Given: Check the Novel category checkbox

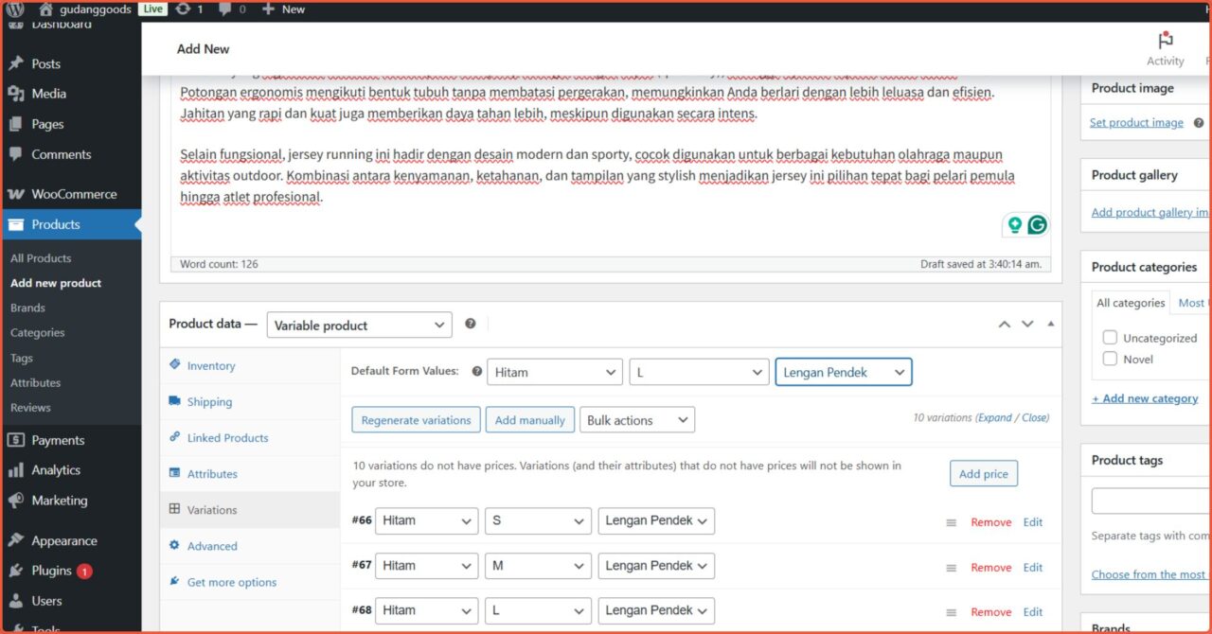Looking at the screenshot, I should coord(1110,359).
